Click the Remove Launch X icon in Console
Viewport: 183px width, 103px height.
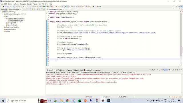point(152,70)
